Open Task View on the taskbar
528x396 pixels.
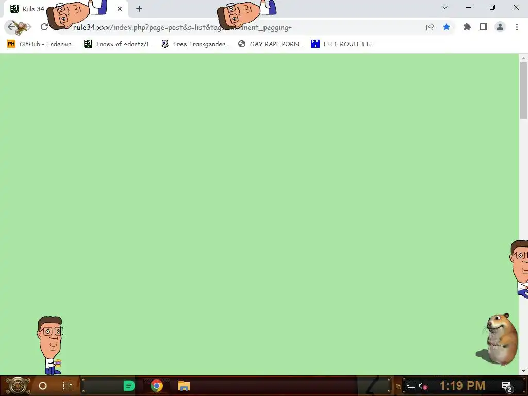click(68, 386)
